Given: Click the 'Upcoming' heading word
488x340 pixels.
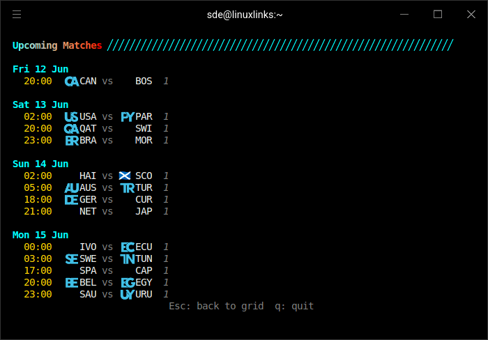Looking at the screenshot, I should [35, 45].
